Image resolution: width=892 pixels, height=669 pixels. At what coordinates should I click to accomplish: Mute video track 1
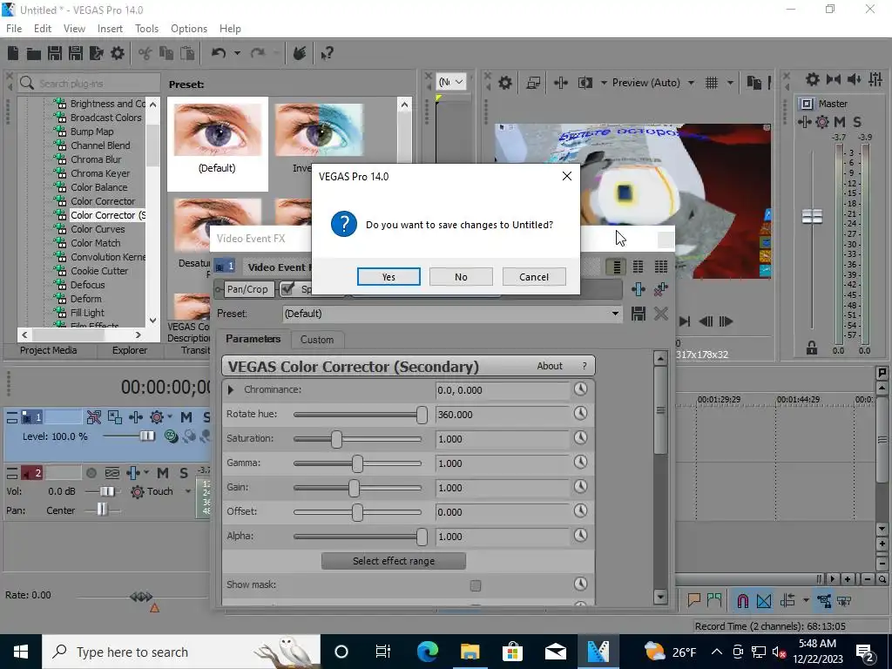click(186, 417)
